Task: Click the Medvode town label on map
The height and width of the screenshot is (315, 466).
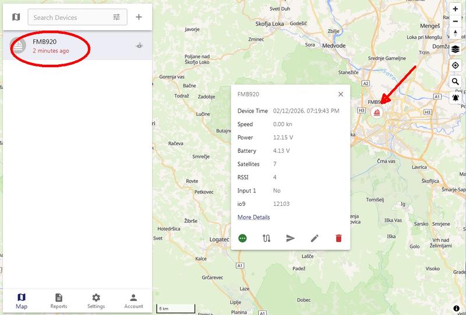Action: [x=334, y=45]
